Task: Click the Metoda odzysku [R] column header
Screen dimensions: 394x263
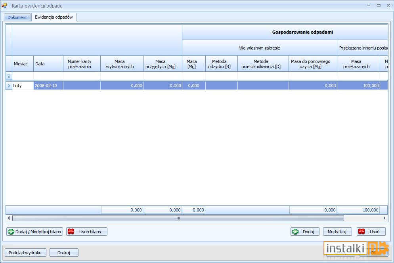Action: point(221,64)
